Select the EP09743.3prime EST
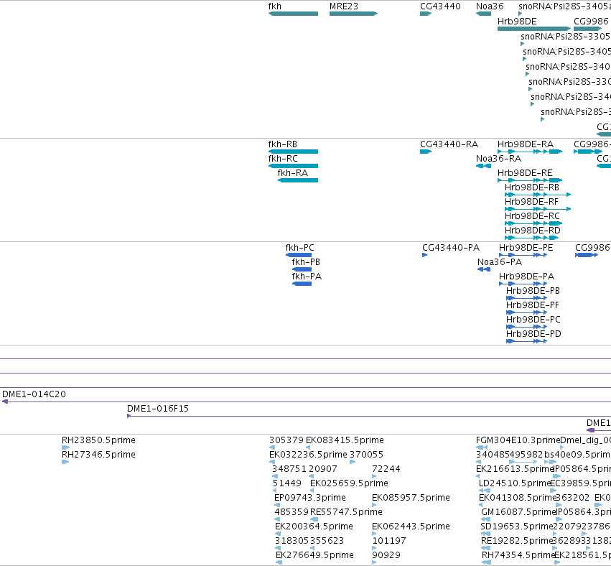Viewport: 611px width, 566px height. (277, 505)
